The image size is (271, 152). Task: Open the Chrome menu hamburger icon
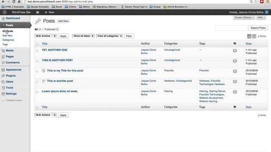[268, 2]
